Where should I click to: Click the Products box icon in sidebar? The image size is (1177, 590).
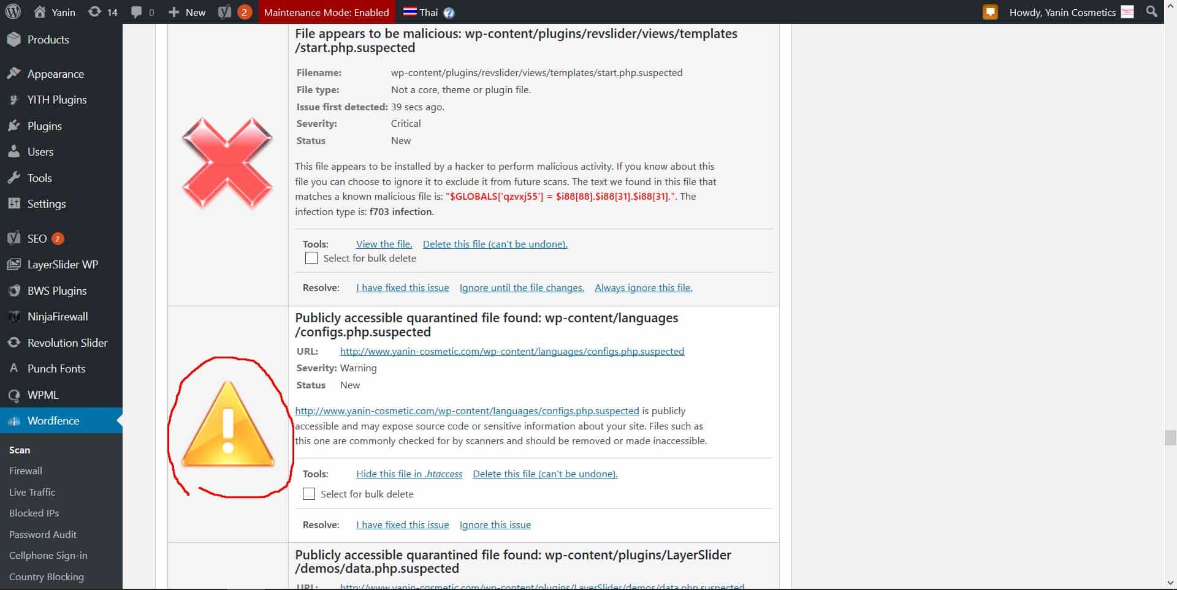coord(14,39)
